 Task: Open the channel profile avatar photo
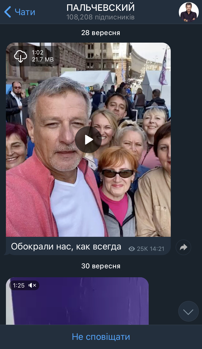[189, 12]
